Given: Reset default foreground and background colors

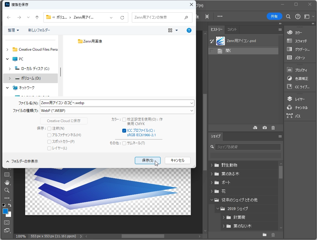Looking at the screenshot, I should [x=4, y=205].
